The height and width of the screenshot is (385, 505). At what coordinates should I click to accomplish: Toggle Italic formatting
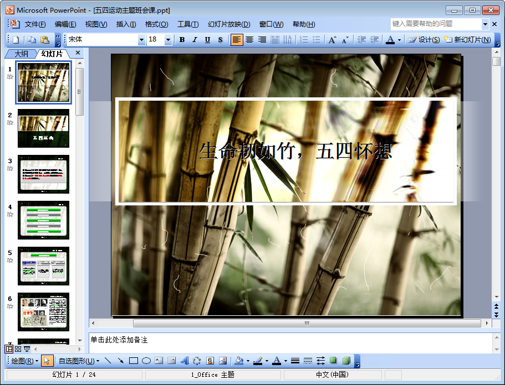point(195,39)
